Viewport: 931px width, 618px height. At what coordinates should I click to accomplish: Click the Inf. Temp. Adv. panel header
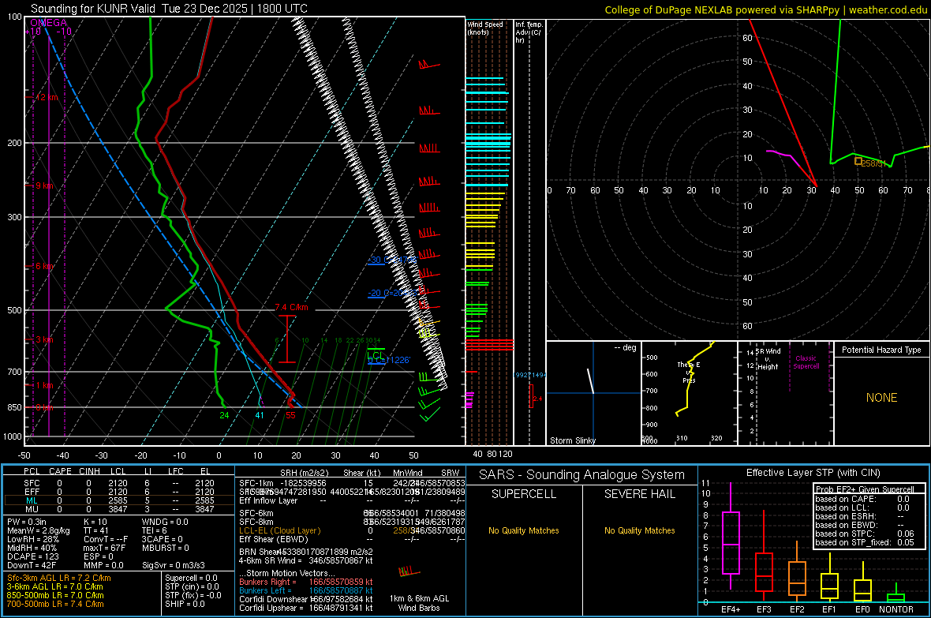(529, 32)
